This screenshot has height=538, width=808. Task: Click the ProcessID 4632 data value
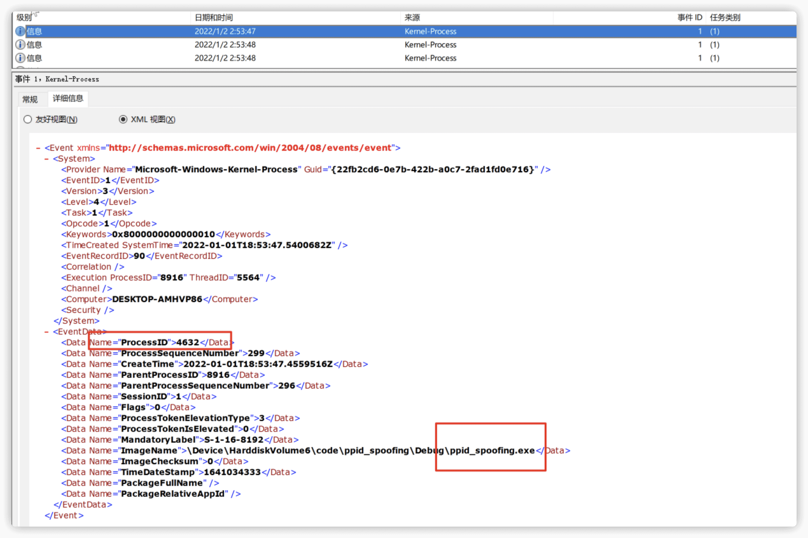coord(188,342)
